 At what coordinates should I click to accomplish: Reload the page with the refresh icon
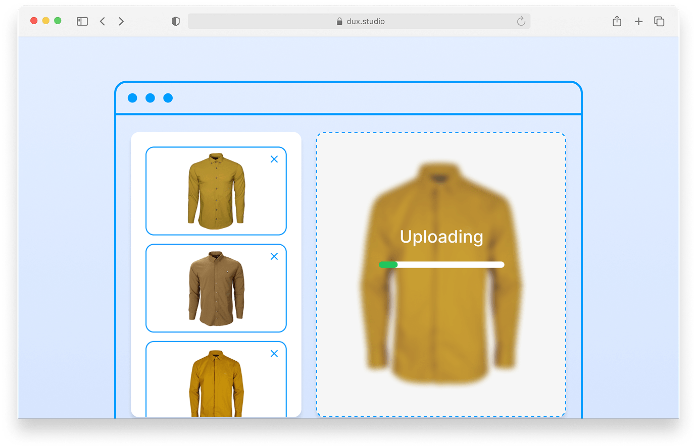(x=521, y=21)
